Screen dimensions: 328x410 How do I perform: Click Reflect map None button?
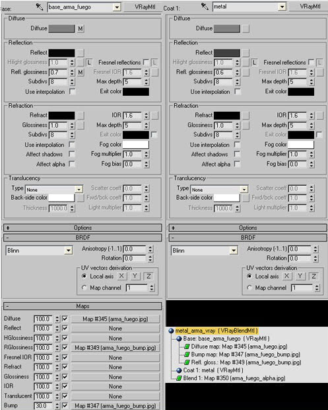(x=115, y=329)
